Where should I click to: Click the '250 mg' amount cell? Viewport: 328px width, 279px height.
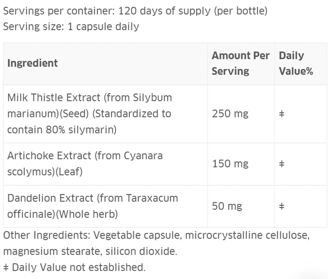pyautogui.click(x=230, y=114)
